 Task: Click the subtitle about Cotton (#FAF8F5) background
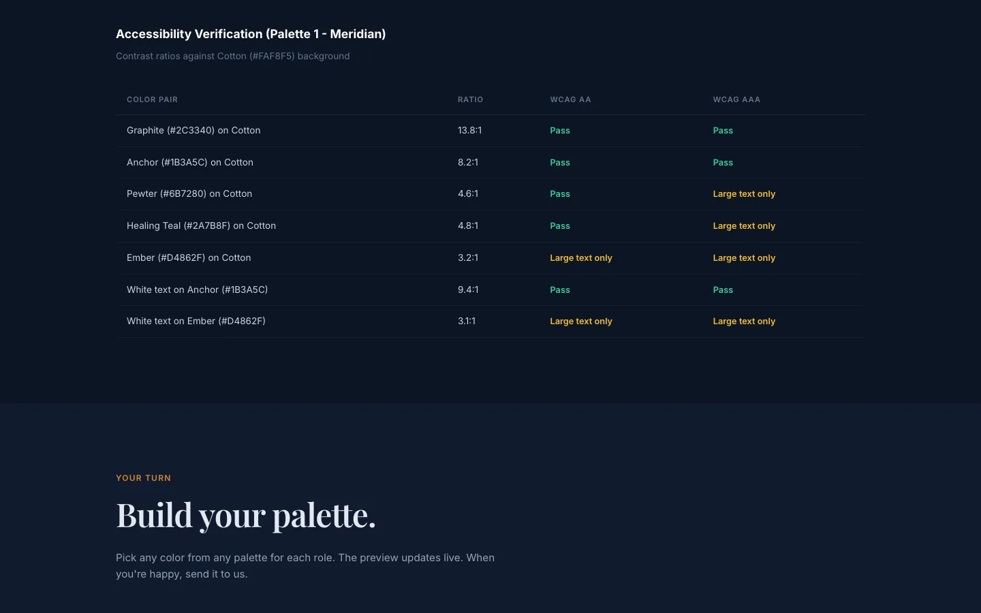(233, 56)
